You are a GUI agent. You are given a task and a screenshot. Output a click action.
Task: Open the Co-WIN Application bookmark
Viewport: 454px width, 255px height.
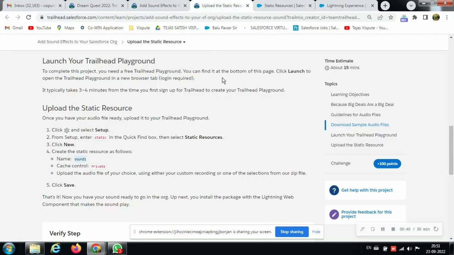click(x=101, y=28)
